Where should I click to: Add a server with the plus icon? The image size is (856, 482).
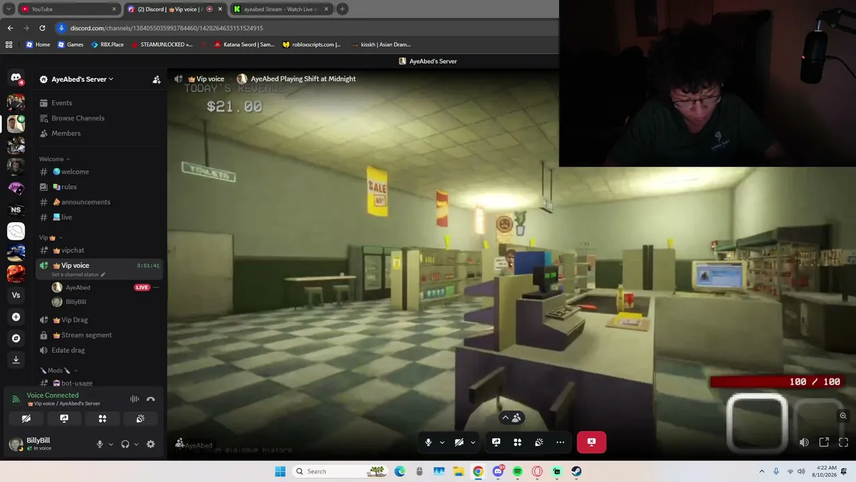pyautogui.click(x=16, y=317)
